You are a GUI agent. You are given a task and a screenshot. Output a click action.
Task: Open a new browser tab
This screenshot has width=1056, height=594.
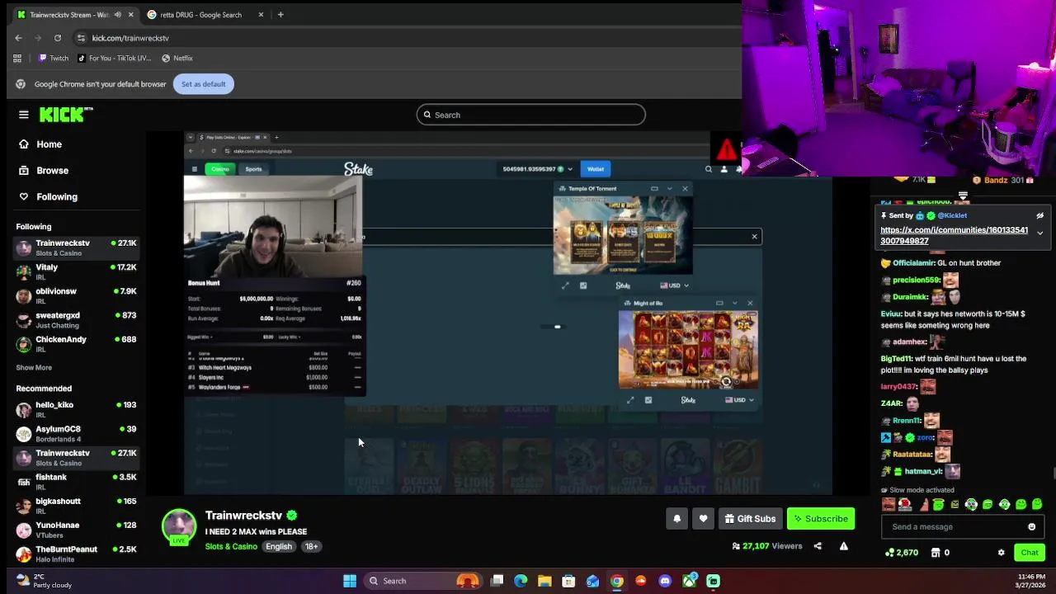[x=280, y=15]
